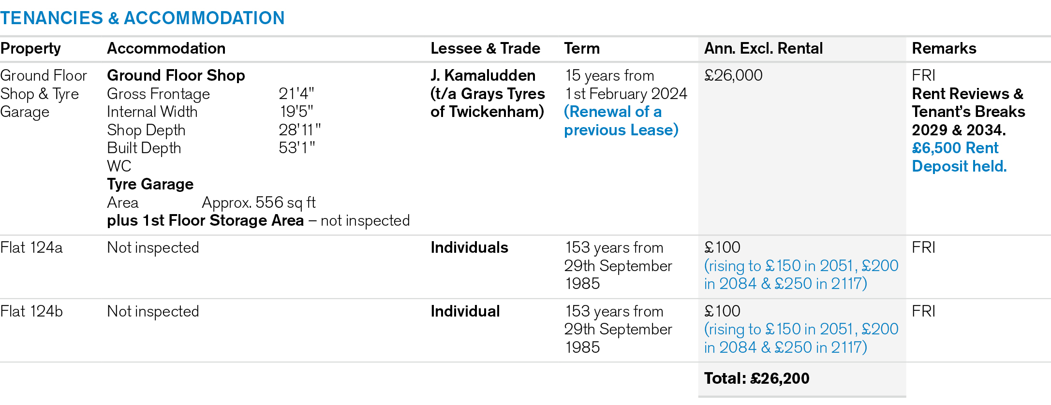Screen dimensions: 1051x405
Task: Select the Approx. 556 sq ft area value
Action: click(258, 202)
